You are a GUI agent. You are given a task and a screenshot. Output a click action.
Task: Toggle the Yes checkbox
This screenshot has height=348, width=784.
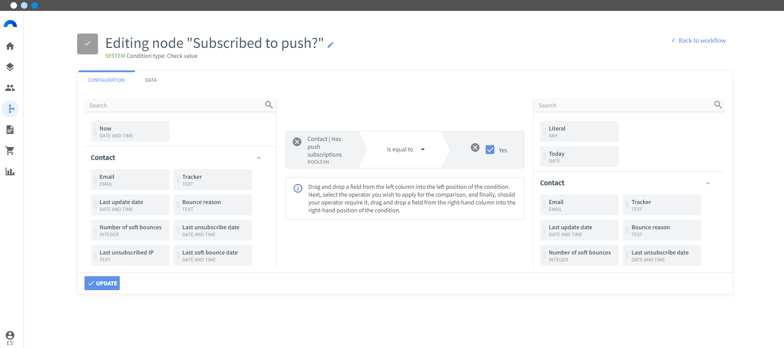click(x=490, y=150)
